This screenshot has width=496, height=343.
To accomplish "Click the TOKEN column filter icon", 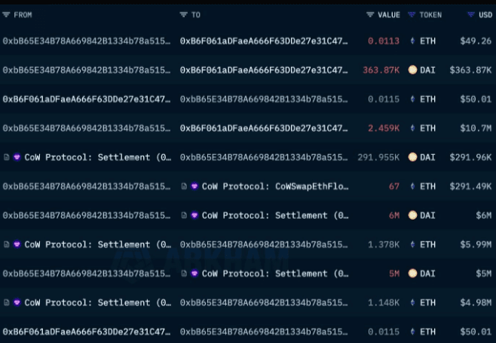I will point(412,15).
